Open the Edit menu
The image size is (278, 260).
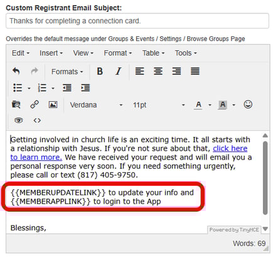pyautogui.click(x=21, y=53)
